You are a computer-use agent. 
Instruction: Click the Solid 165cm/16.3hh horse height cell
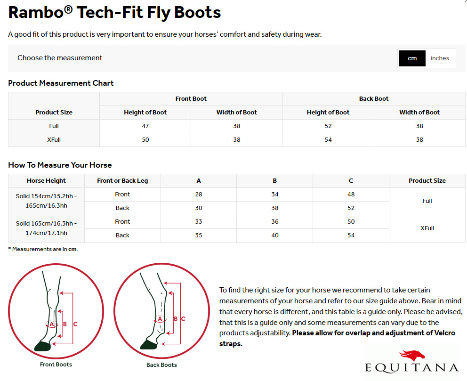coord(46,228)
